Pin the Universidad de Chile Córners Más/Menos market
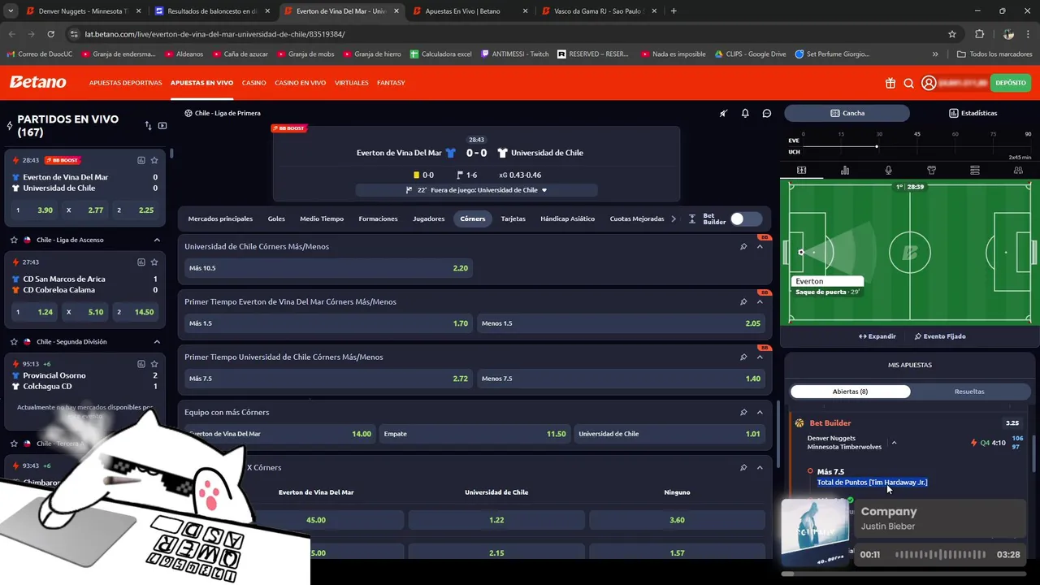The height and width of the screenshot is (585, 1040). point(743,246)
